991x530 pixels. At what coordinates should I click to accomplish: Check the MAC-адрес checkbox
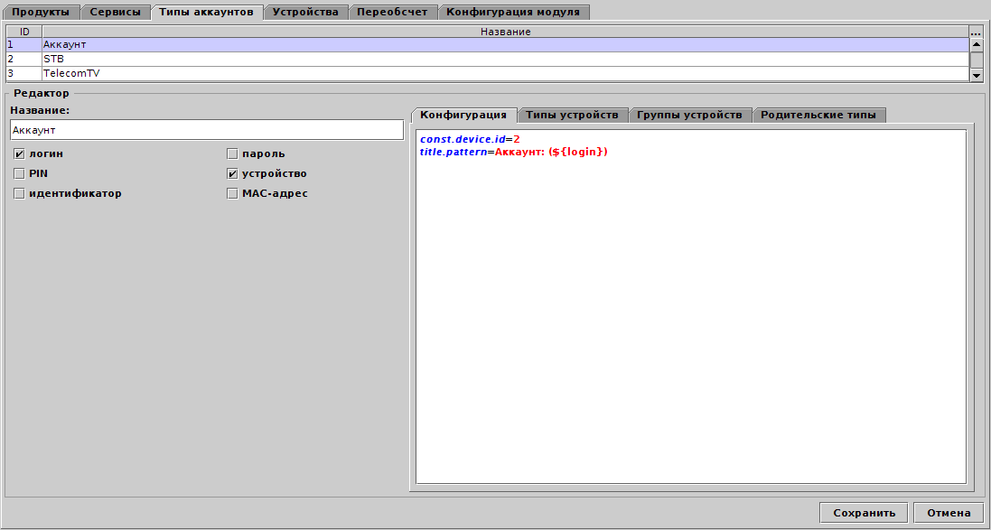click(x=232, y=193)
